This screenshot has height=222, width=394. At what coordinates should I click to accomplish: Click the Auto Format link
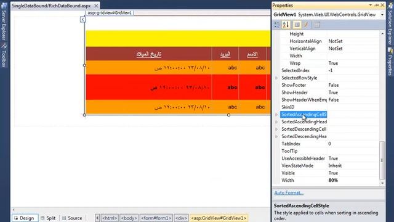289,193
